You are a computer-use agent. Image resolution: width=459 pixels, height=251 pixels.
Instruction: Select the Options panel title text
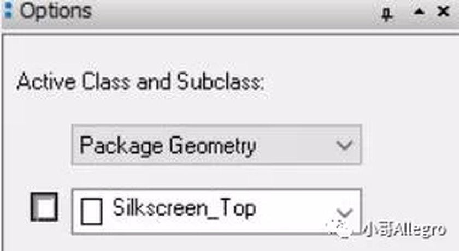coord(56,11)
